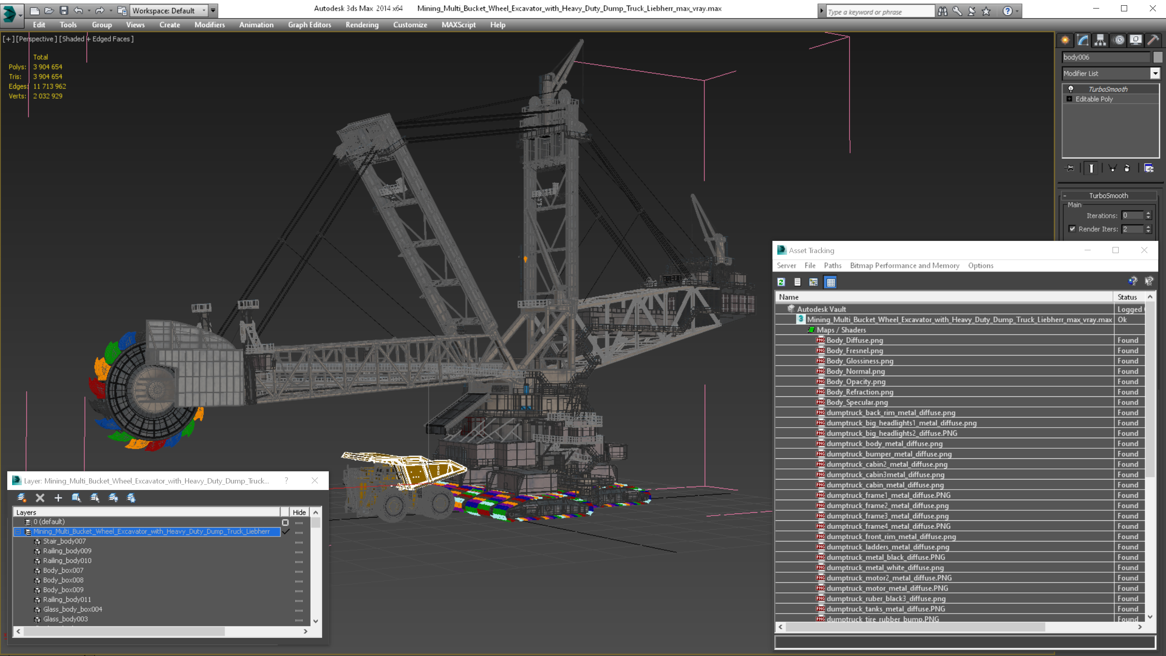Click the [Perspective] viewport label
Screen dimensions: 1166x656
(37, 39)
